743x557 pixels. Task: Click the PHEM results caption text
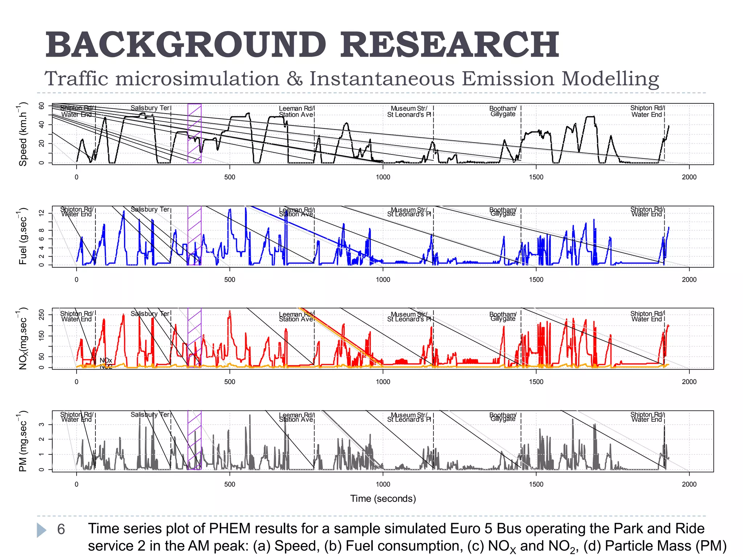click(407, 537)
